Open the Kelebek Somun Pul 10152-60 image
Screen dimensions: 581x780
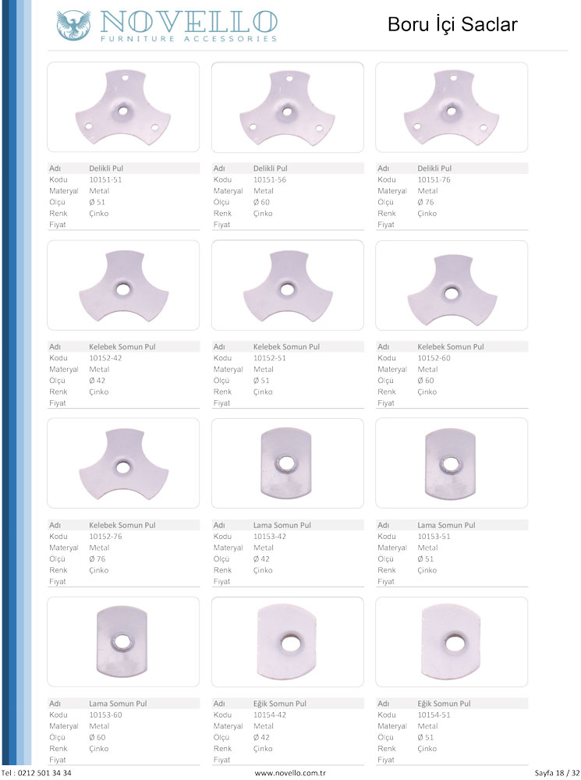[x=452, y=285]
